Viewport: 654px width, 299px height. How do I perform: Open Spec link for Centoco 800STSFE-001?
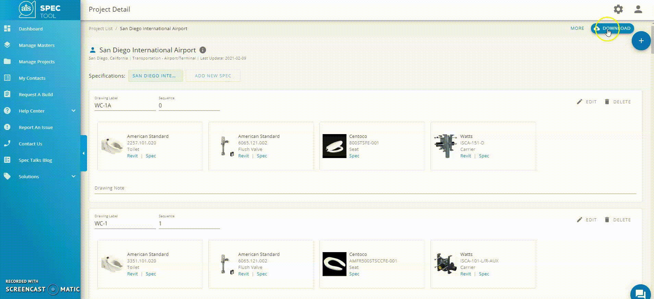coord(354,156)
